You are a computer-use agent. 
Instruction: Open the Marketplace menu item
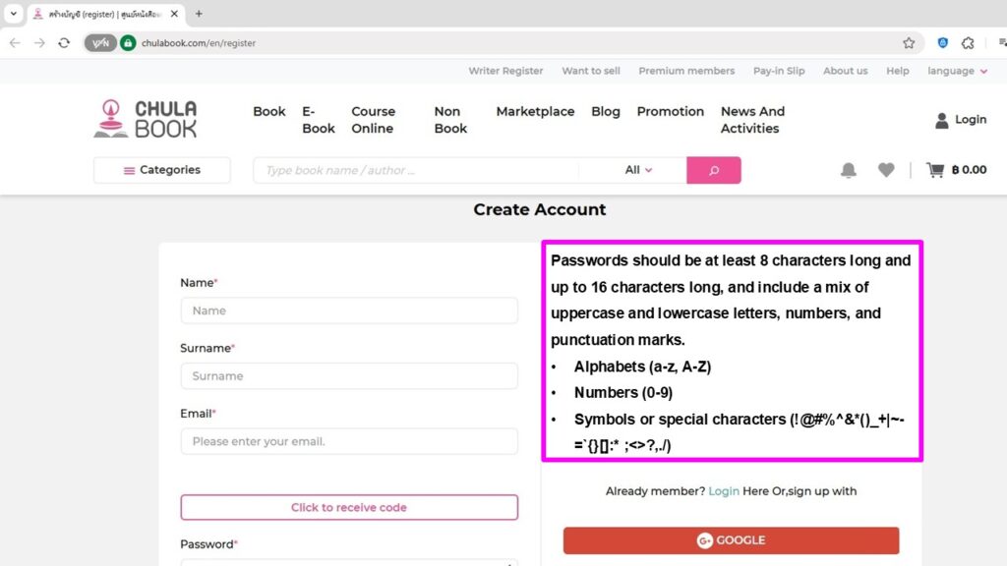[x=535, y=112]
